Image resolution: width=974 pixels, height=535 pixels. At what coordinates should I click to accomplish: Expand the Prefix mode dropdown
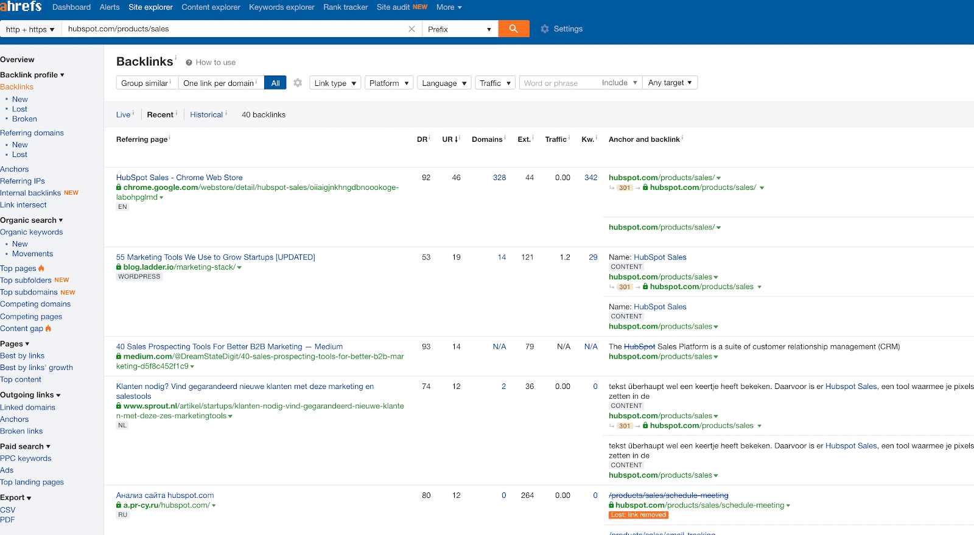[x=460, y=29]
